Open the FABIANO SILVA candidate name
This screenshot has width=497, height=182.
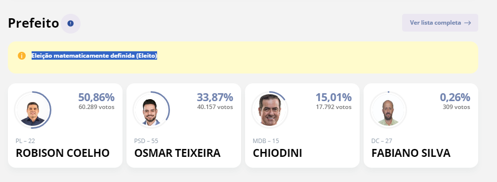(x=411, y=153)
